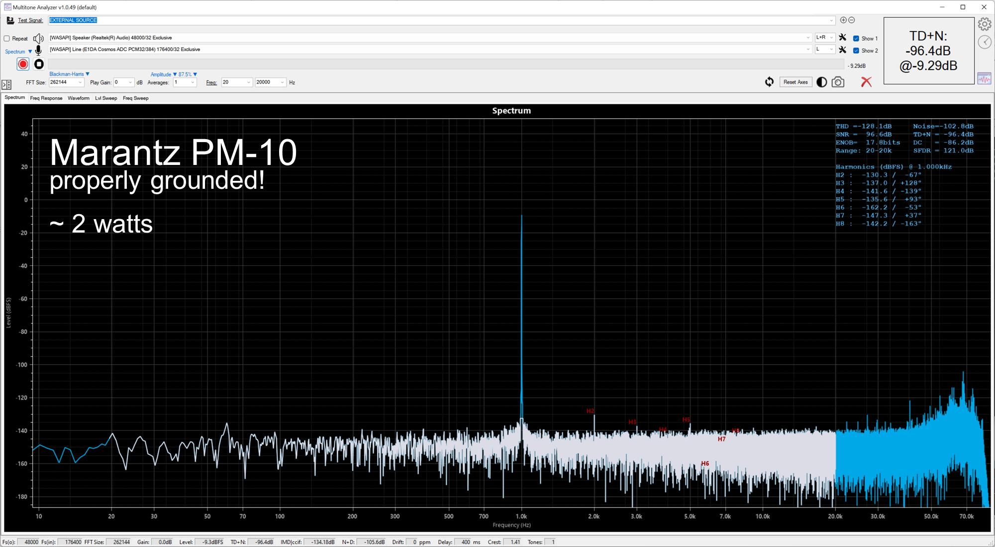995x547 pixels.
Task: Open the waveform graph window icon
Action: pyautogui.click(x=984, y=78)
